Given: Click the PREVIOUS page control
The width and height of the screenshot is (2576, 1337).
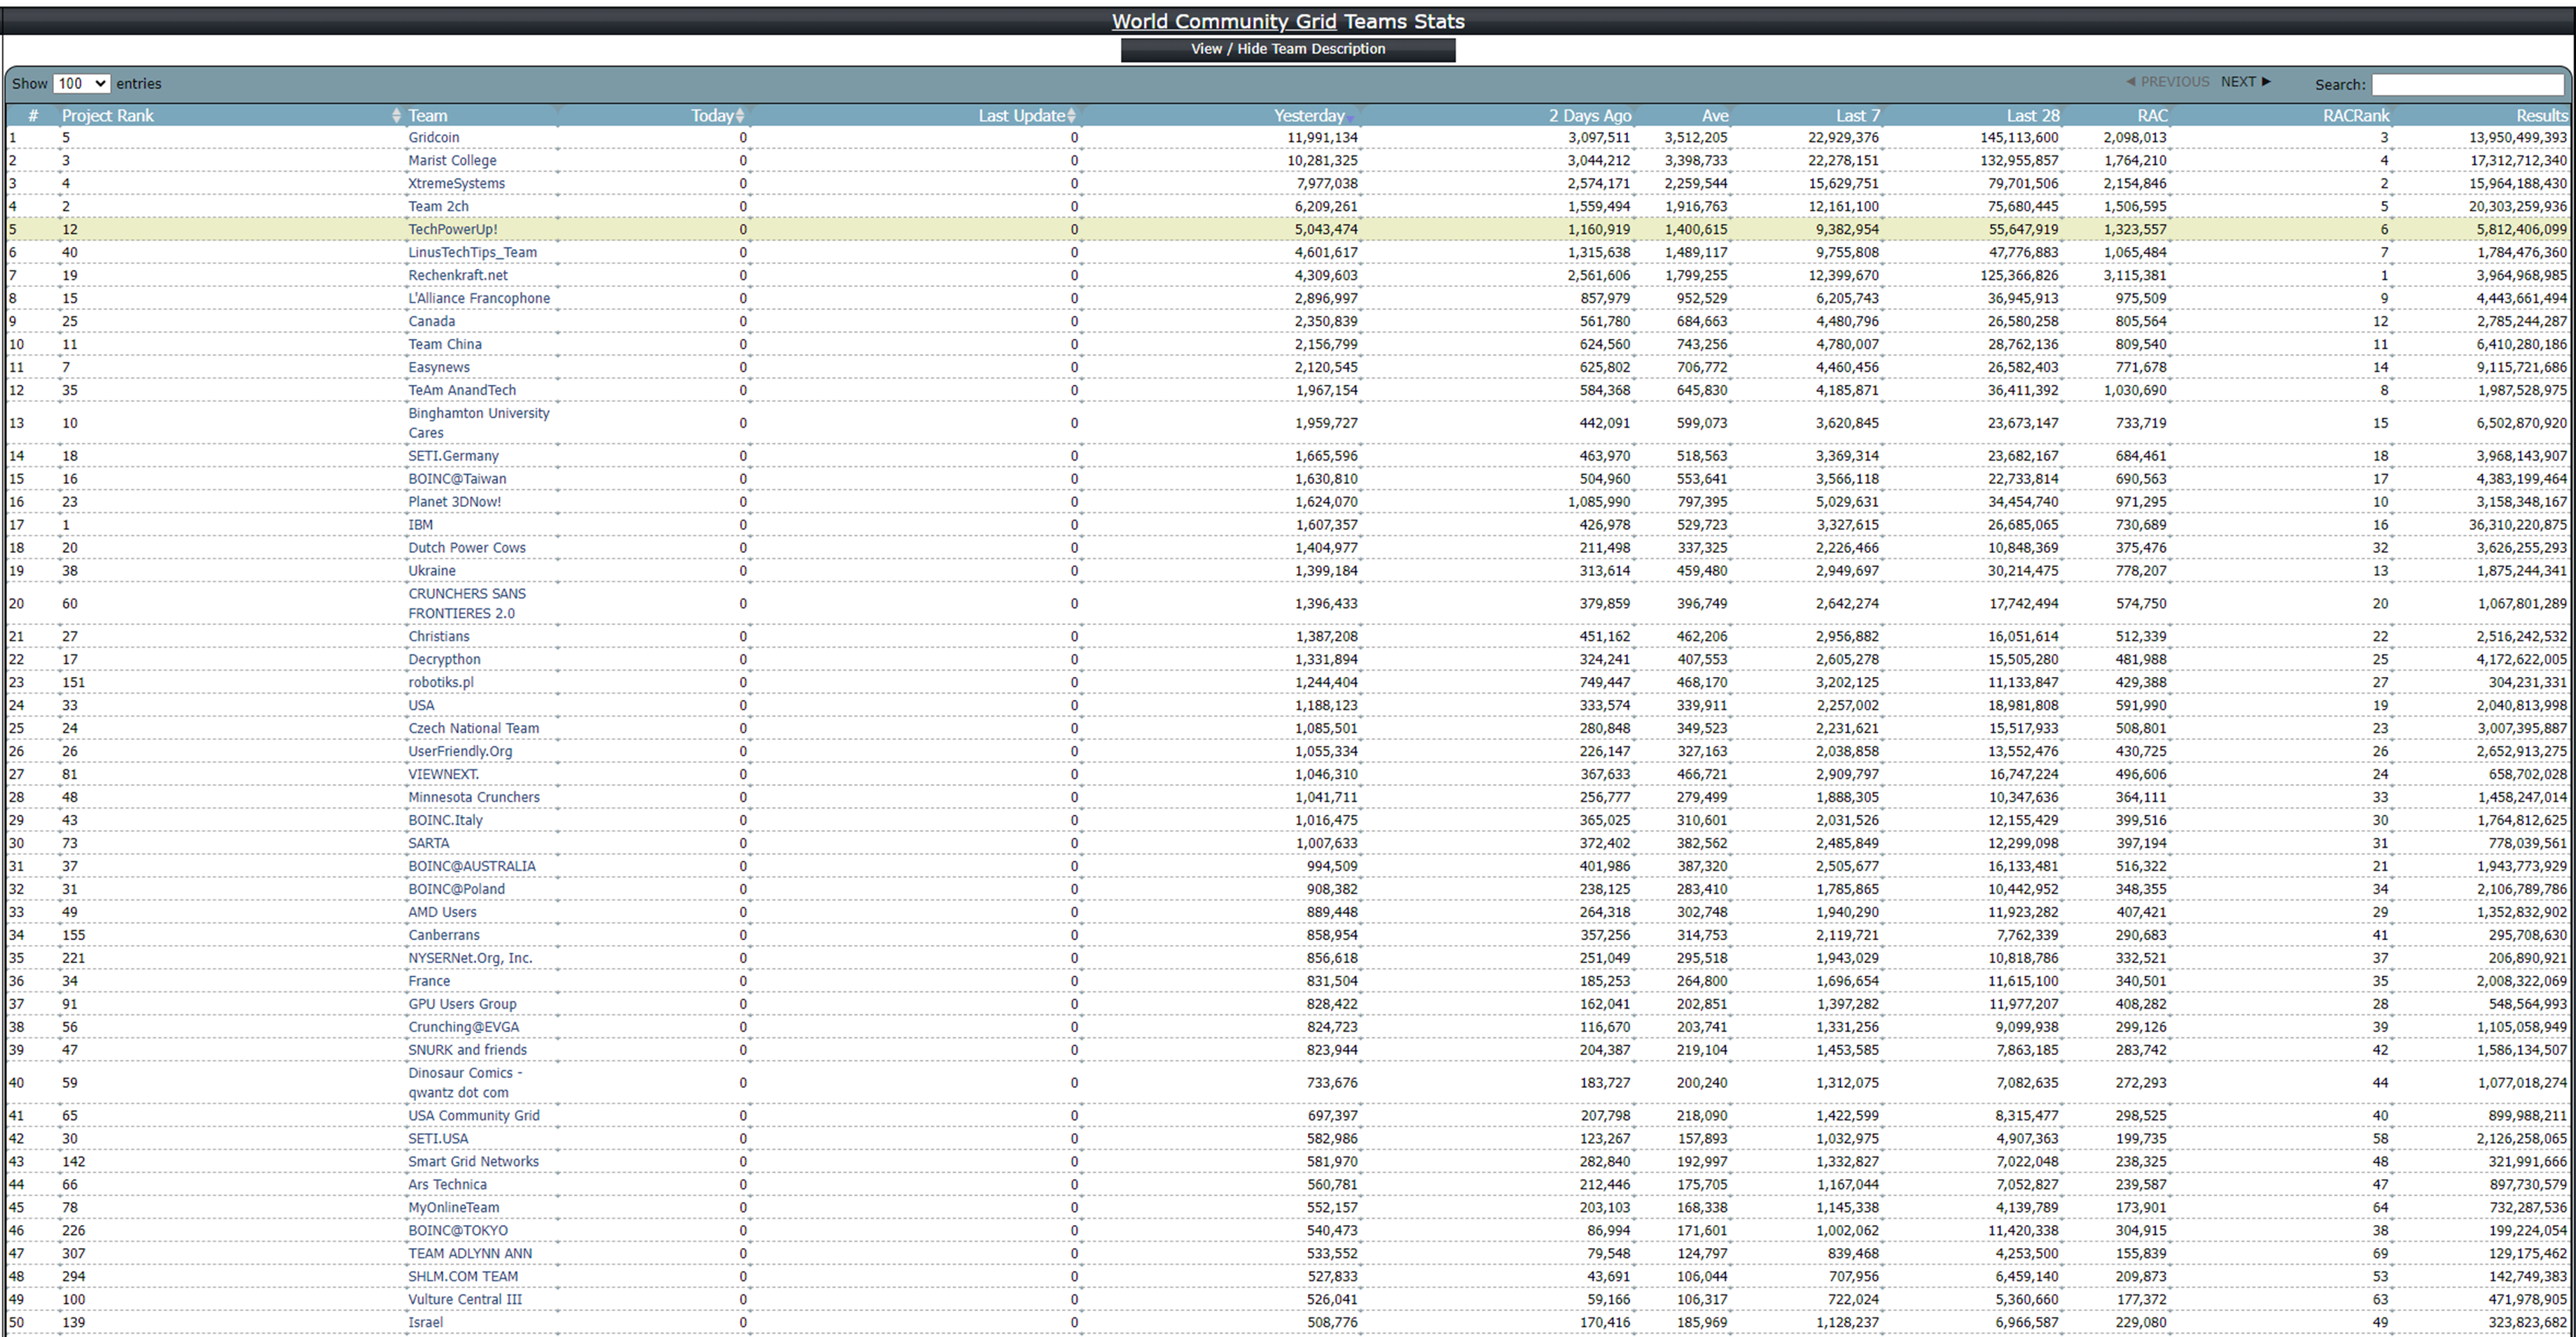Looking at the screenshot, I should (x=2167, y=82).
